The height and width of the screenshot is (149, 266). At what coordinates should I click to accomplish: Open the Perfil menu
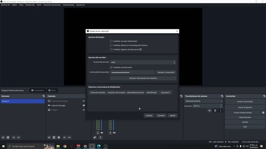[x=39, y=5]
